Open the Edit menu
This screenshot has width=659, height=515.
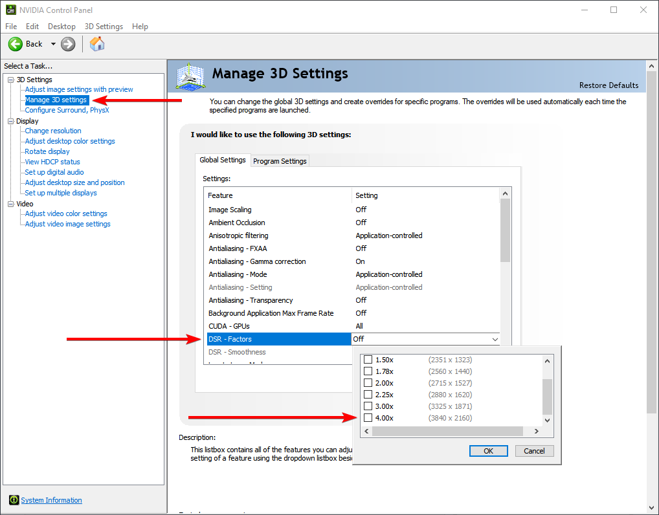pyautogui.click(x=32, y=27)
